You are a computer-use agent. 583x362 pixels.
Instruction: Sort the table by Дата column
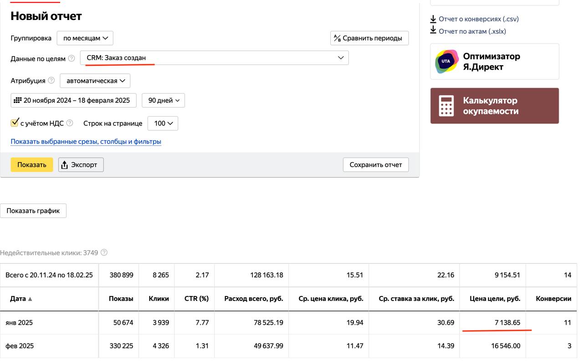[x=21, y=299]
